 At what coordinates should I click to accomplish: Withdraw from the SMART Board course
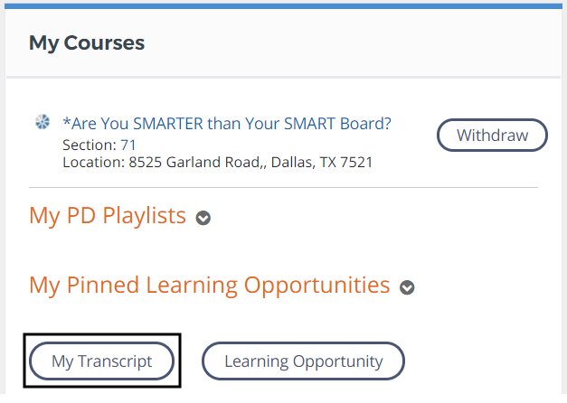pyautogui.click(x=492, y=136)
